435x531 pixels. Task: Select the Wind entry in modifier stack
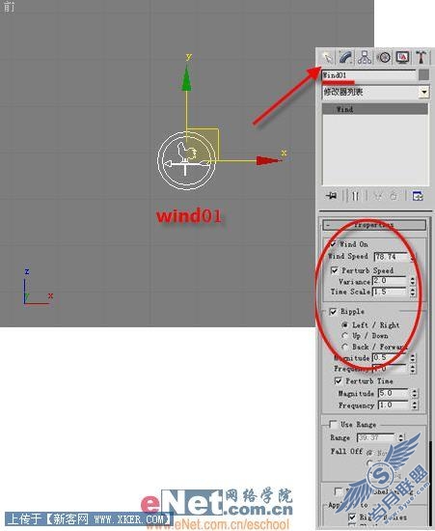tap(375, 109)
